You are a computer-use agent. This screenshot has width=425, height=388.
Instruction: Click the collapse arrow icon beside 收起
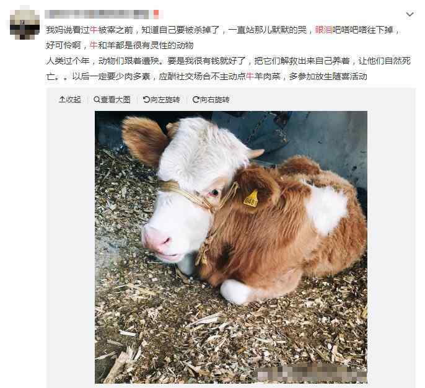(62, 100)
